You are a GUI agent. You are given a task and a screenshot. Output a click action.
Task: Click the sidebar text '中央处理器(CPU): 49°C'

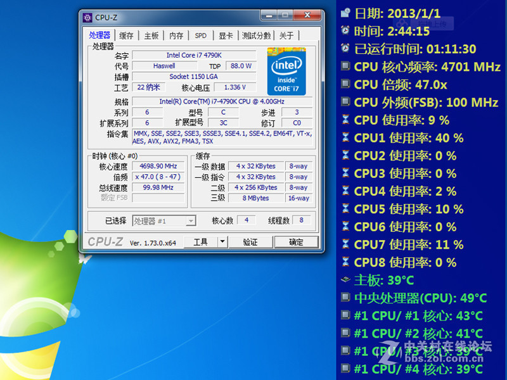coord(420,298)
